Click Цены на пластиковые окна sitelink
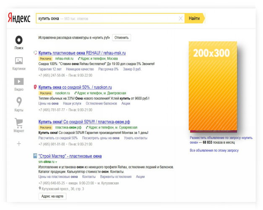The width and height of the screenshot is (263, 210). (58, 176)
